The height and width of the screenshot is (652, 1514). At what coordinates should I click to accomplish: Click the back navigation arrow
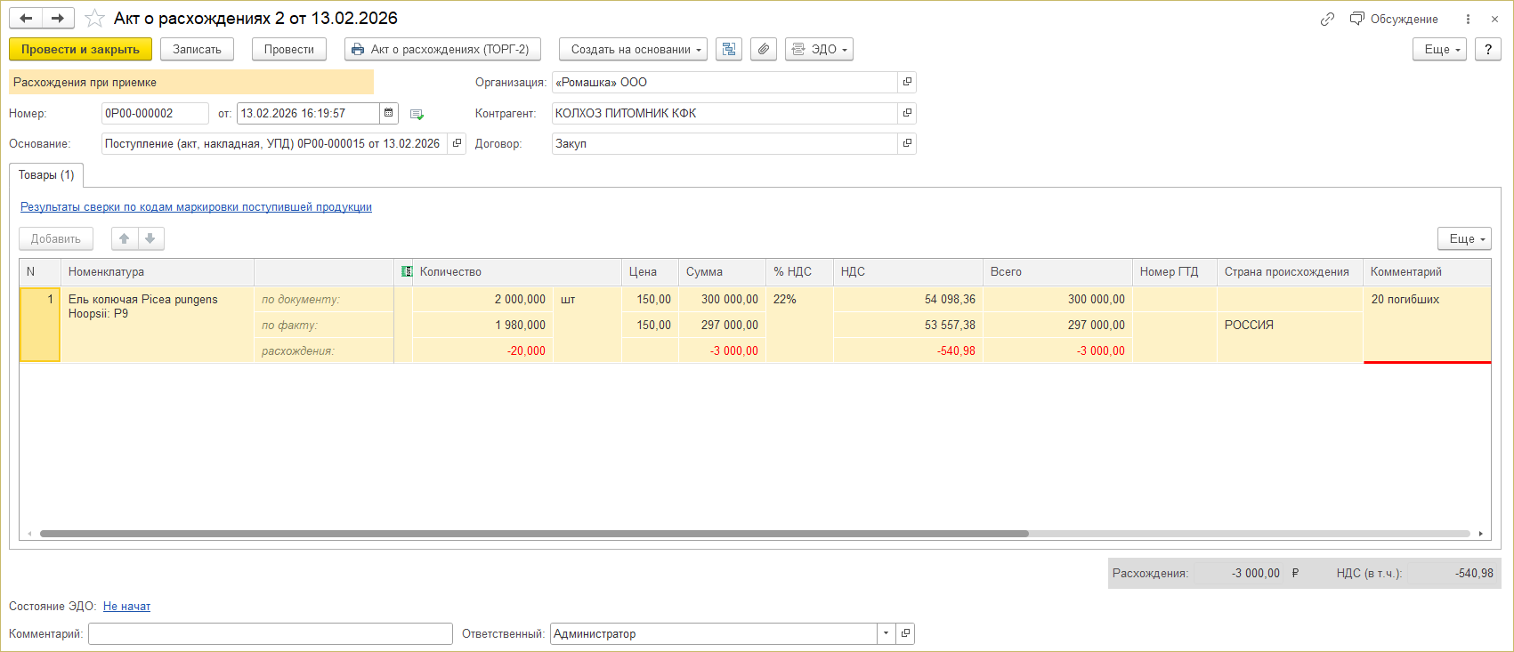[26, 19]
